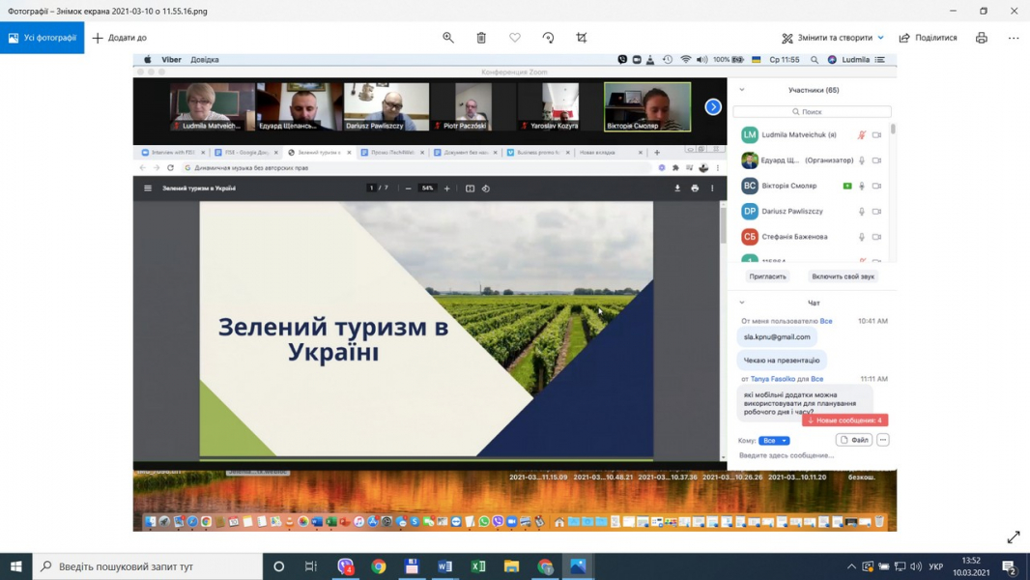Switch input language via 'УКР' indicator
Image resolution: width=1030 pixels, height=580 pixels.
point(937,566)
